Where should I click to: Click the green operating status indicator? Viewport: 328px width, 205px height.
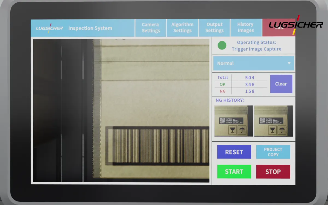pos(222,45)
